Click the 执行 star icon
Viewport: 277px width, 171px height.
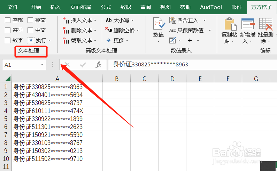(x=31, y=40)
